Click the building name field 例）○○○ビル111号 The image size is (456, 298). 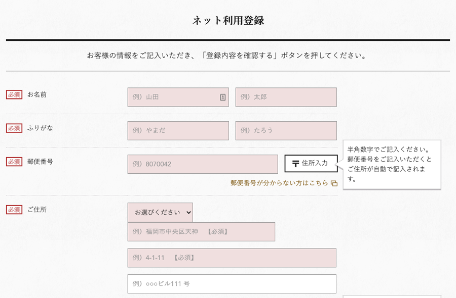point(232,284)
